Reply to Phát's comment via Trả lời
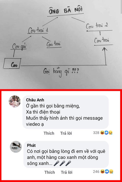 [67, 172]
